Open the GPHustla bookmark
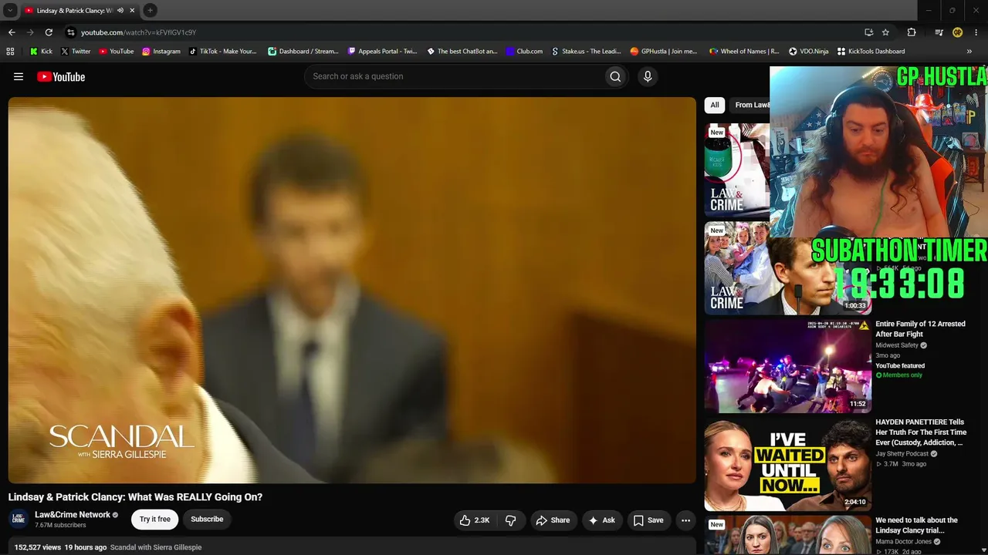This screenshot has height=555, width=988. [664, 52]
